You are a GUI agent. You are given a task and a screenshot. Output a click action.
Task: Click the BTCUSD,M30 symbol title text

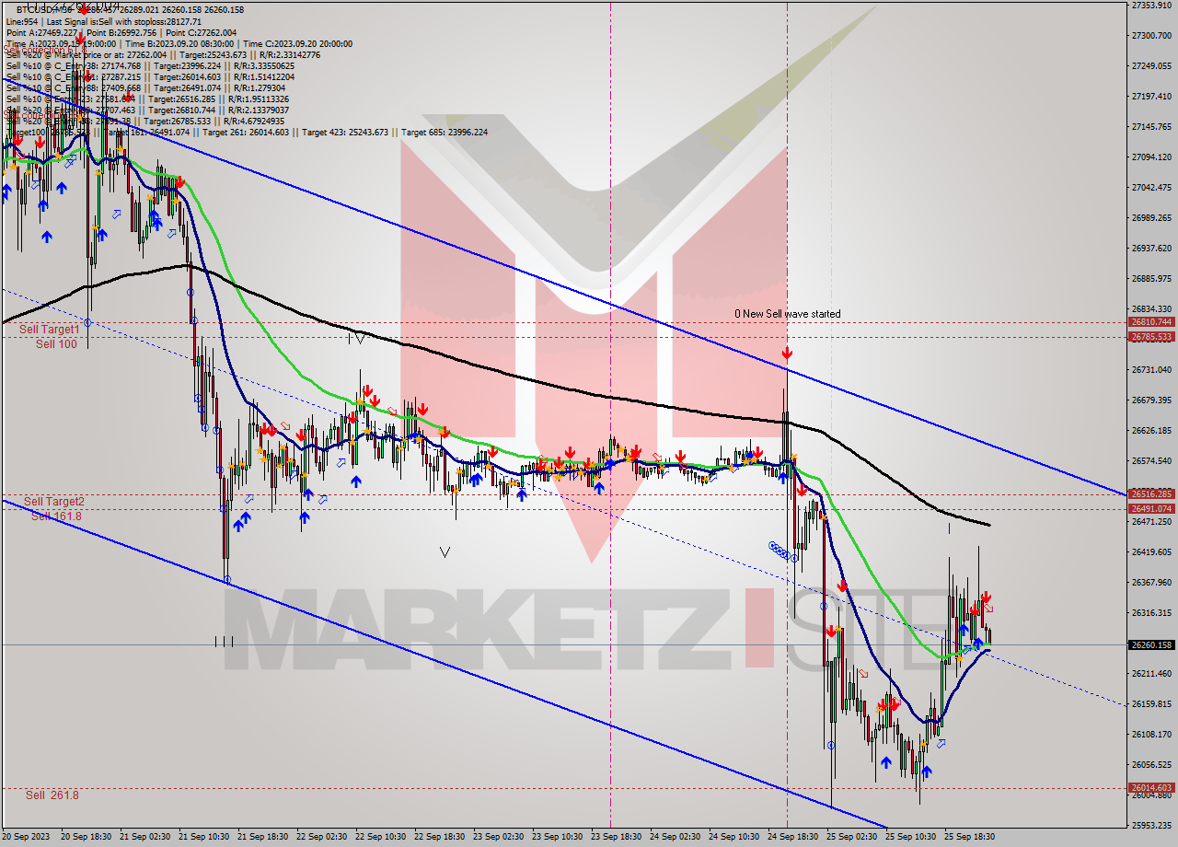43,10
